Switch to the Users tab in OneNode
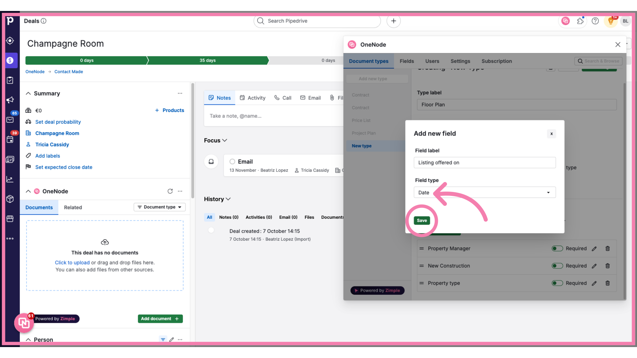This screenshot has width=637, height=358. point(432,61)
